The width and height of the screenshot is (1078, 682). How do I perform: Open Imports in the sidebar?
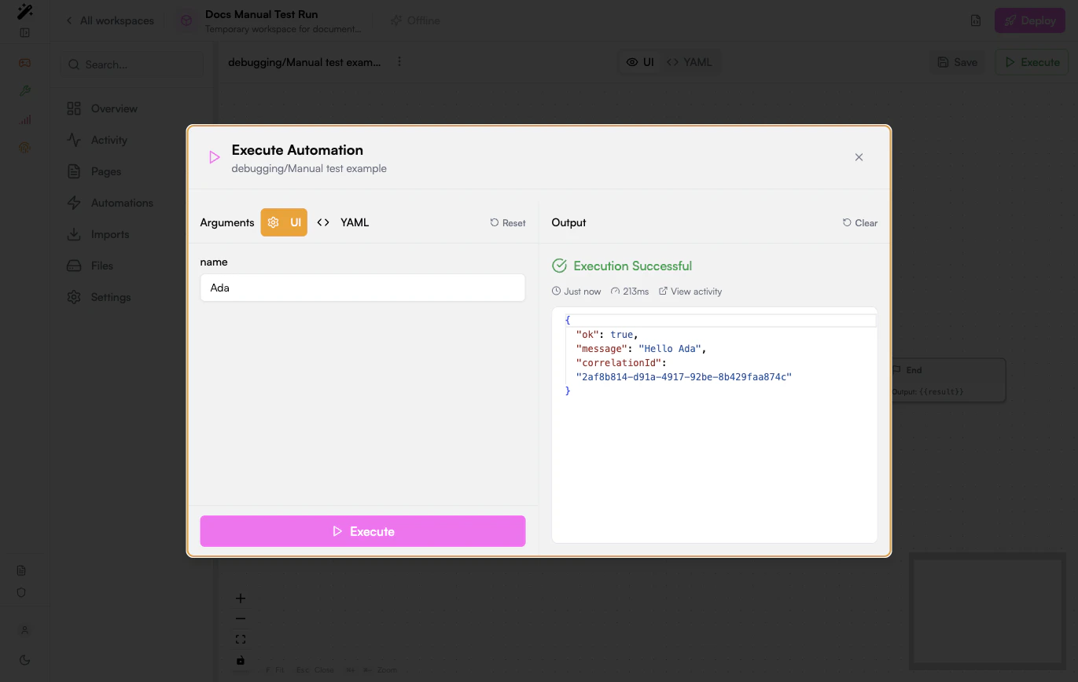tap(131, 234)
